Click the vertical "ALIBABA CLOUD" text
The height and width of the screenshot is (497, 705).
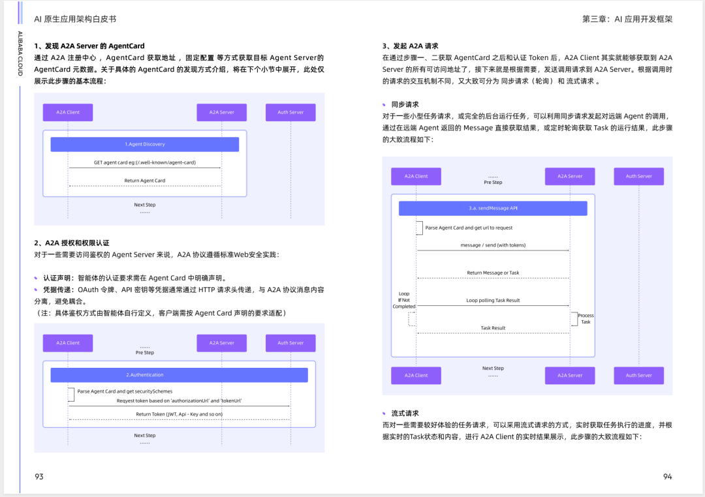tap(20, 53)
